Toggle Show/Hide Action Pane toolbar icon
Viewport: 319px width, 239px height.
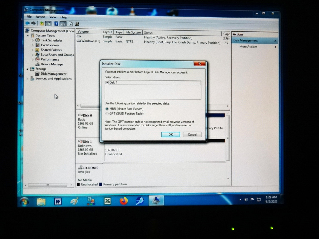point(63,24)
